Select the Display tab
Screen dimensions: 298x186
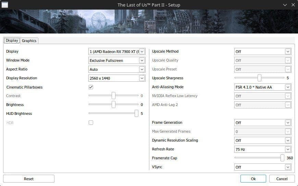[x=12, y=40]
